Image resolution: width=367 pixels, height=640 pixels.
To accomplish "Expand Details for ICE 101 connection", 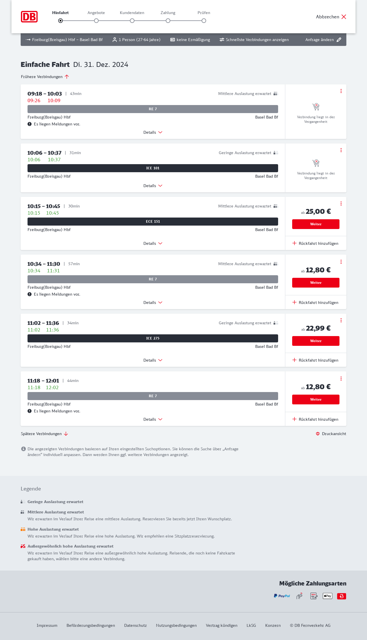I will pos(153,186).
